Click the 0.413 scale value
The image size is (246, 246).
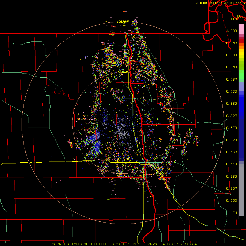(232, 164)
